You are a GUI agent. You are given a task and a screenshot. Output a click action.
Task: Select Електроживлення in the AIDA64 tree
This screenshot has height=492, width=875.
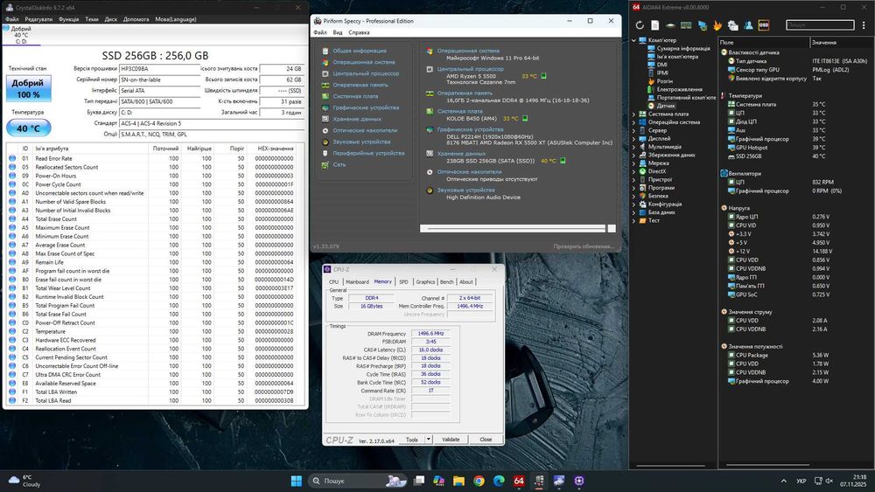click(x=679, y=89)
